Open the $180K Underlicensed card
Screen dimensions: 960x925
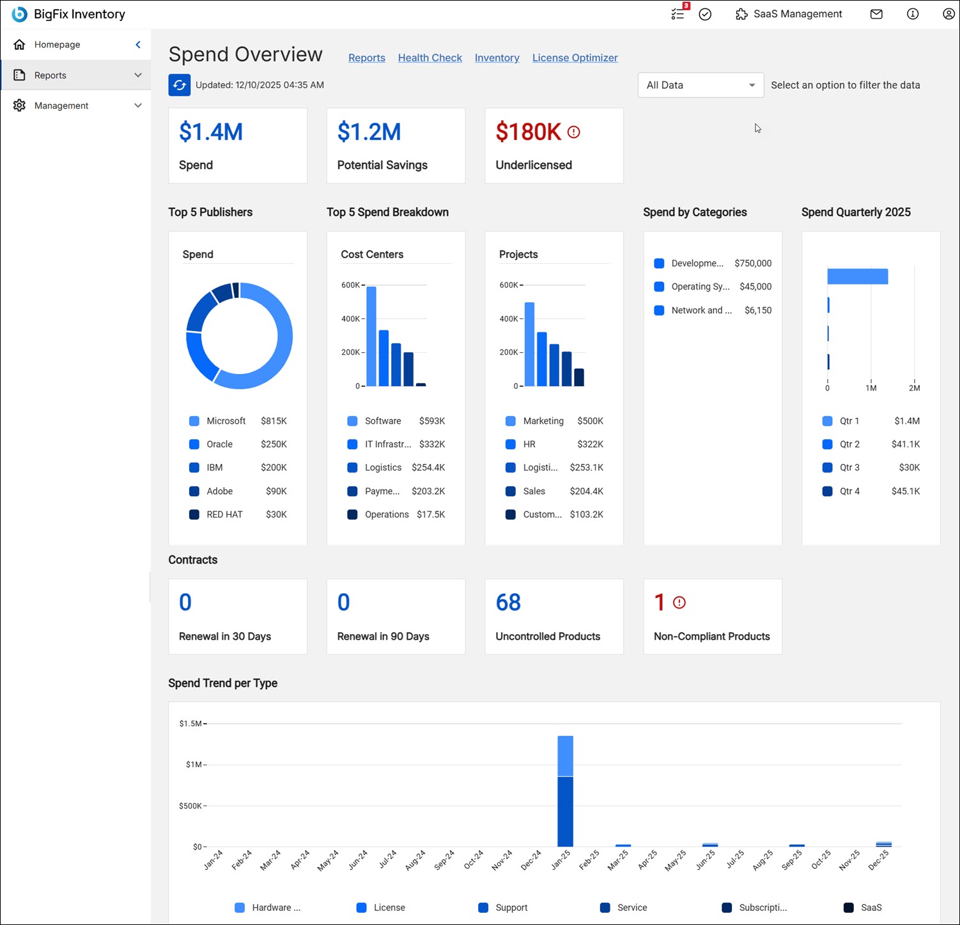tap(554, 146)
